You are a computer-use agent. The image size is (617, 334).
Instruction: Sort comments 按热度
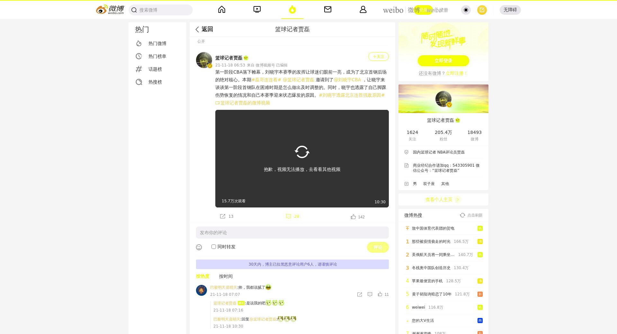click(x=203, y=276)
